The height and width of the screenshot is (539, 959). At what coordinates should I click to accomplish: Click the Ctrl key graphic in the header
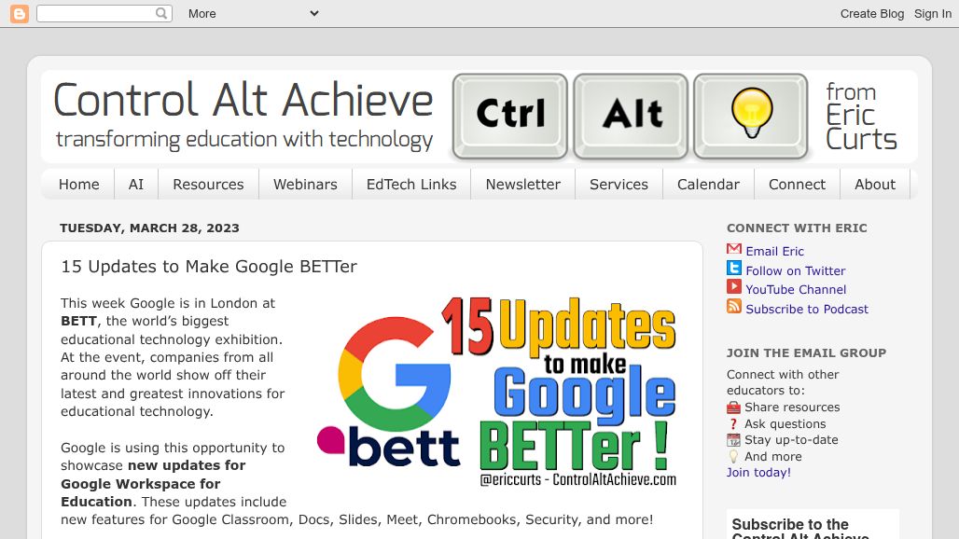point(509,116)
